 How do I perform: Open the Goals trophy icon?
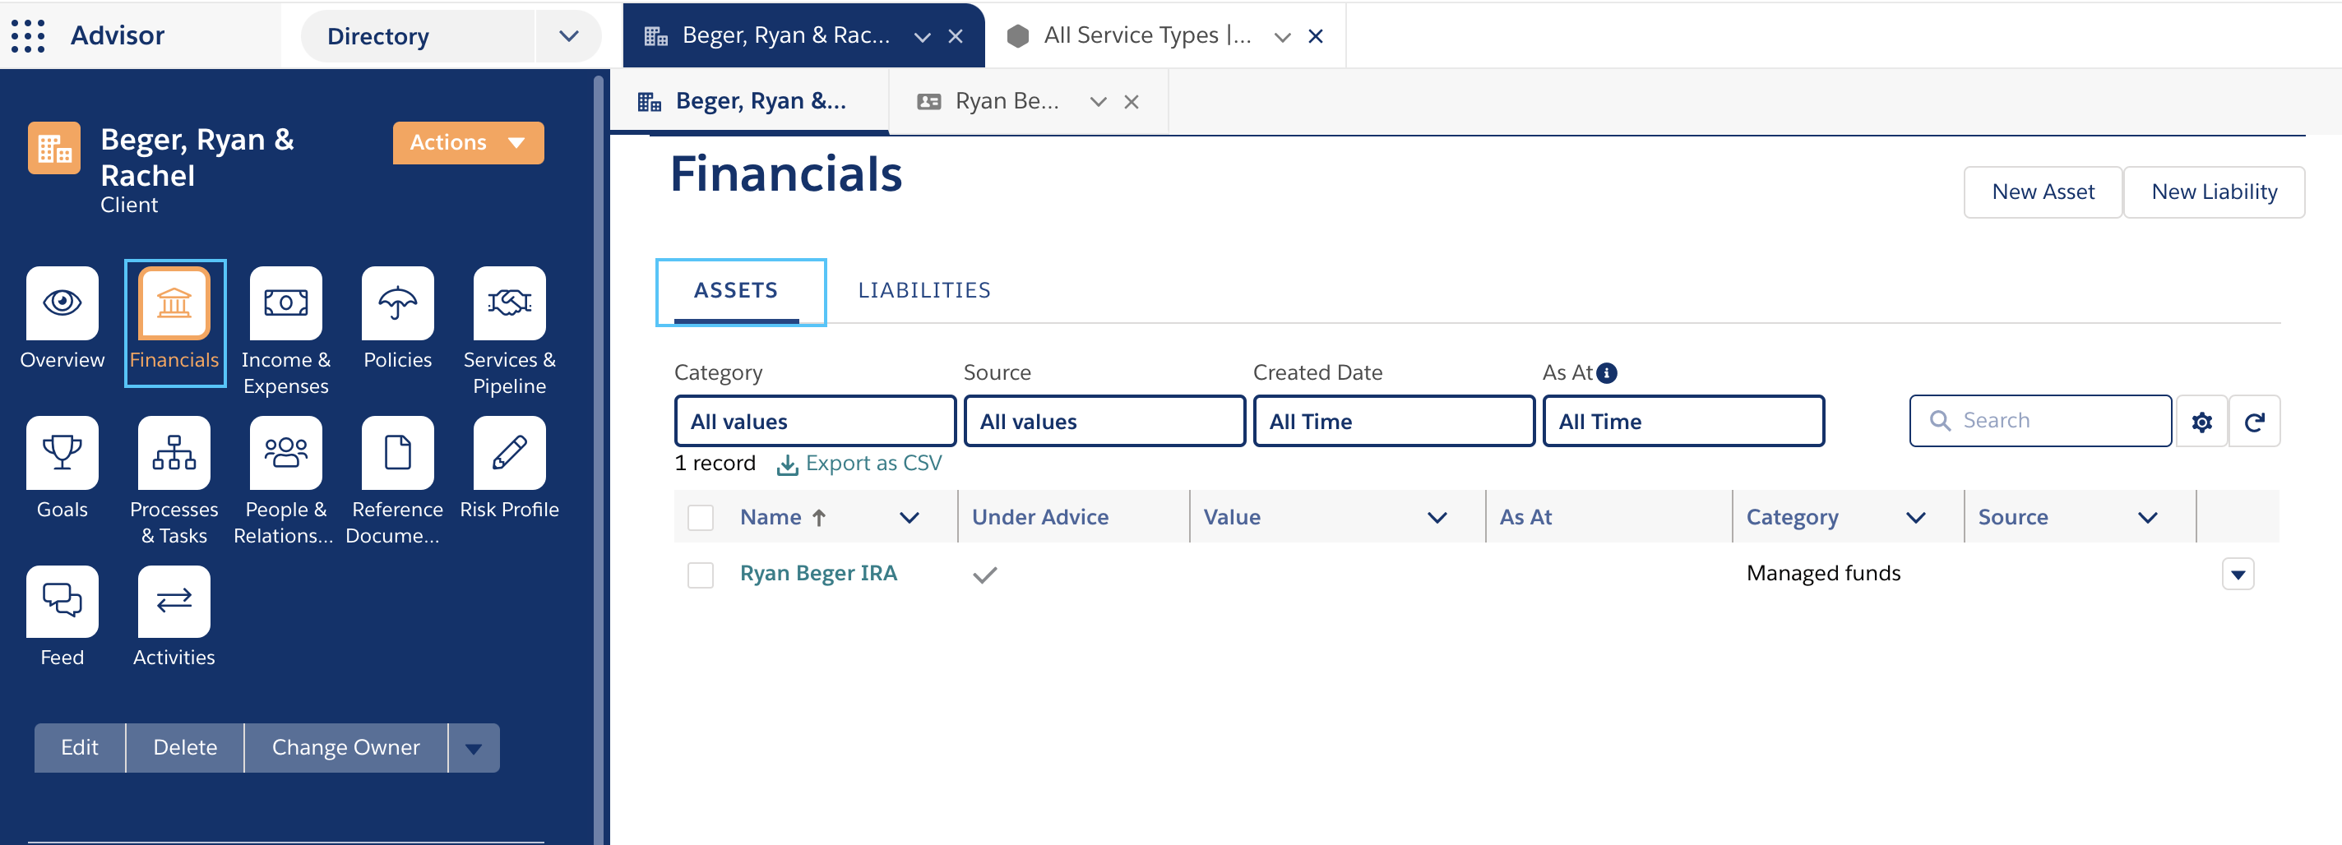tap(62, 452)
